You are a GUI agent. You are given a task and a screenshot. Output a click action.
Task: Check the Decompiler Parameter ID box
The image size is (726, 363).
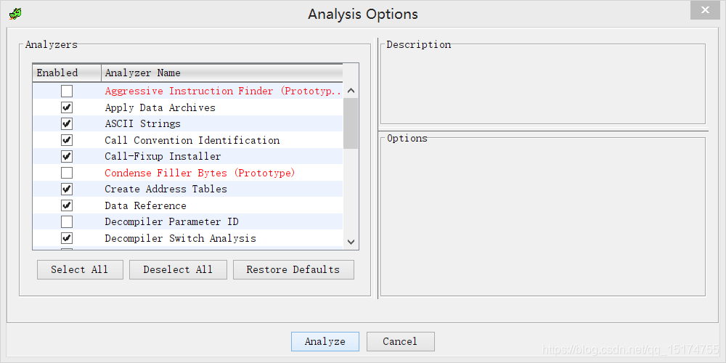(67, 222)
